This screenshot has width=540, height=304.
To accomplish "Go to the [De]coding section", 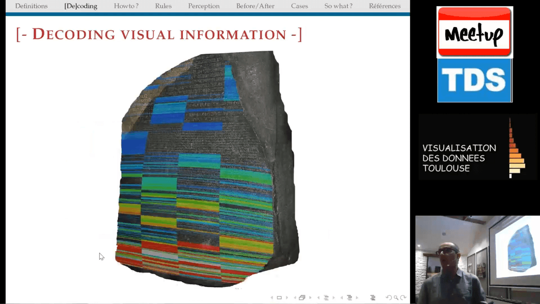I will point(81,6).
